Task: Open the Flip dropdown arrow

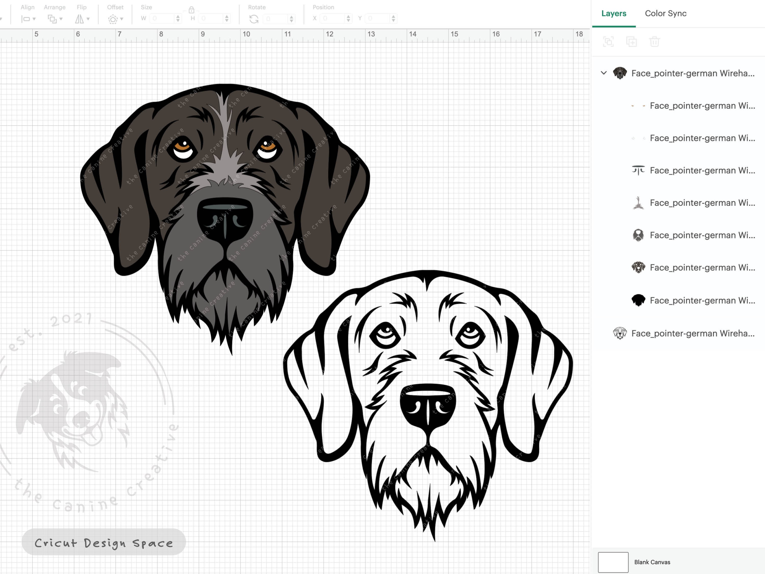Action: click(88, 19)
